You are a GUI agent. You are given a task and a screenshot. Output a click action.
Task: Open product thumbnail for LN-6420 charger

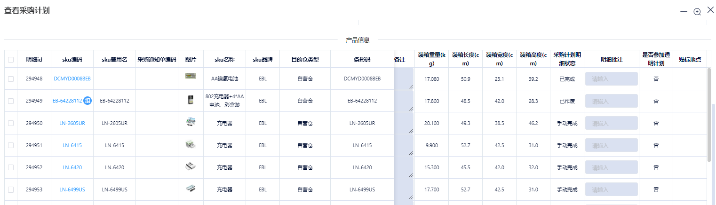point(191,167)
